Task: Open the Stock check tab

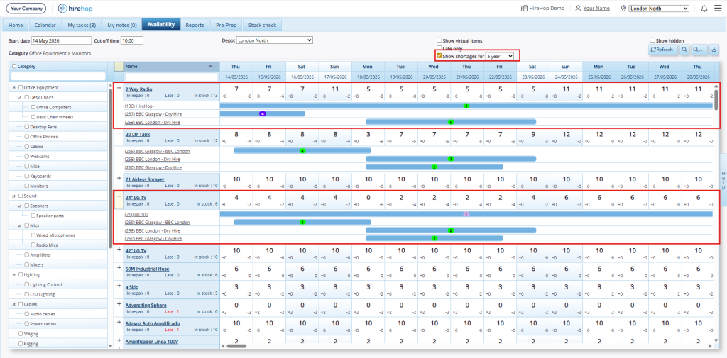Action: coord(263,25)
